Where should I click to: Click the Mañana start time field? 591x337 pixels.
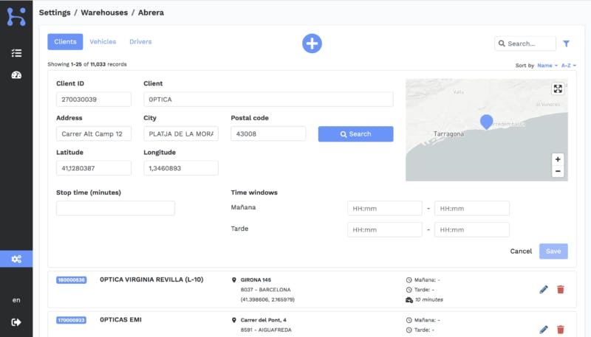[x=384, y=209]
